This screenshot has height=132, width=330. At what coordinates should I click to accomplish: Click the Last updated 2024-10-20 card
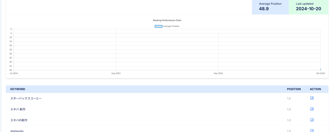[308, 7]
